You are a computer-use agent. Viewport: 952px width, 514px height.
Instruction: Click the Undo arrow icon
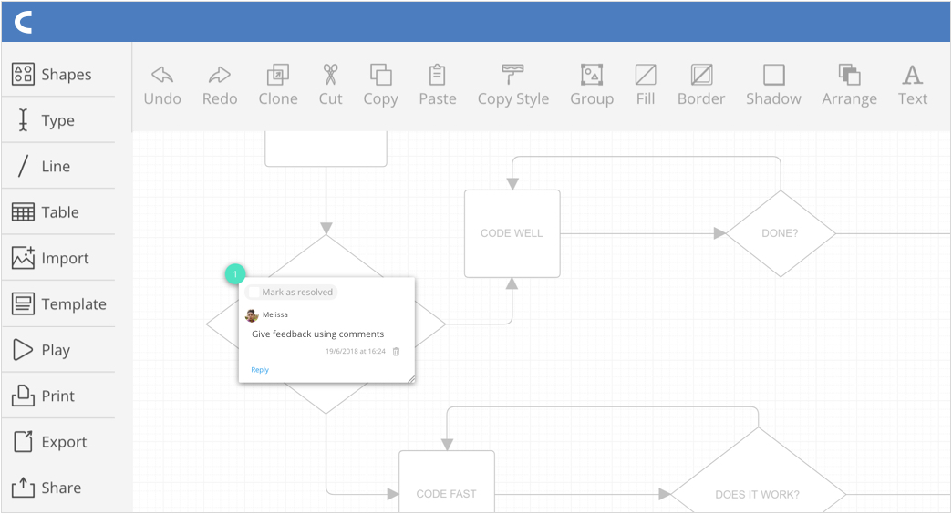162,75
